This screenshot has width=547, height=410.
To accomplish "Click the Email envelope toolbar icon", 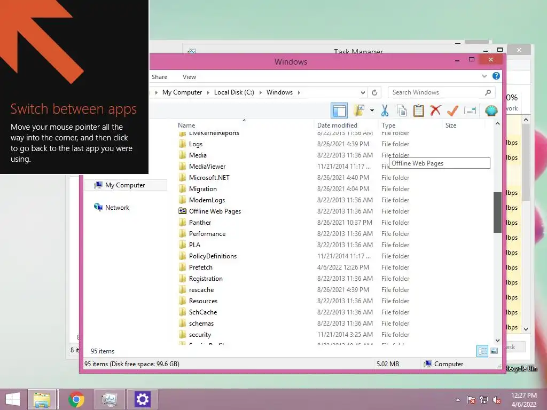I will pos(470,111).
